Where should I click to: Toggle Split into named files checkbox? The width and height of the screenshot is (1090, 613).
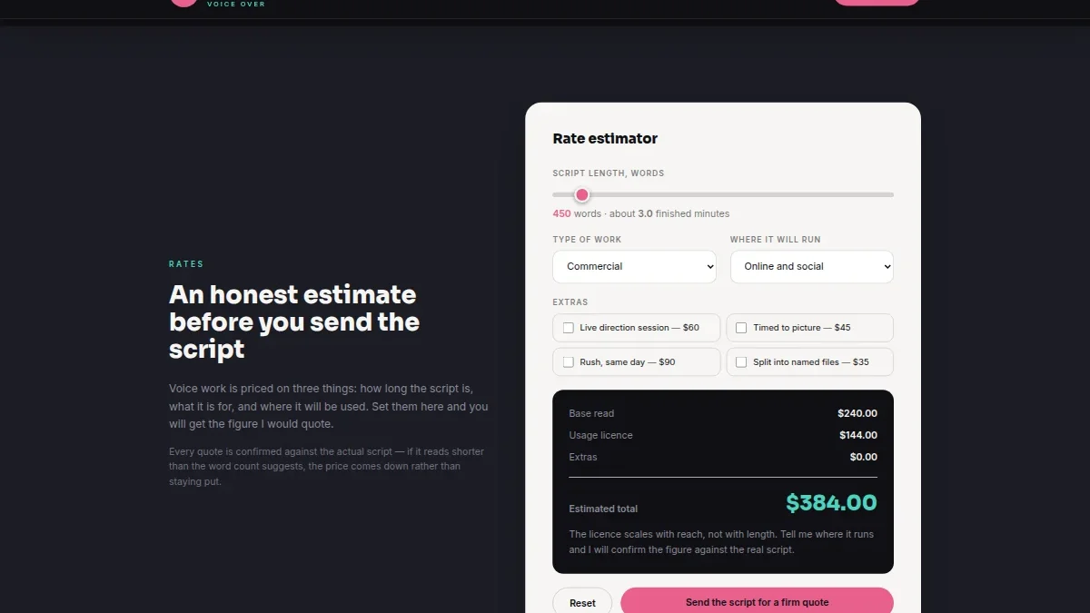[x=741, y=362]
